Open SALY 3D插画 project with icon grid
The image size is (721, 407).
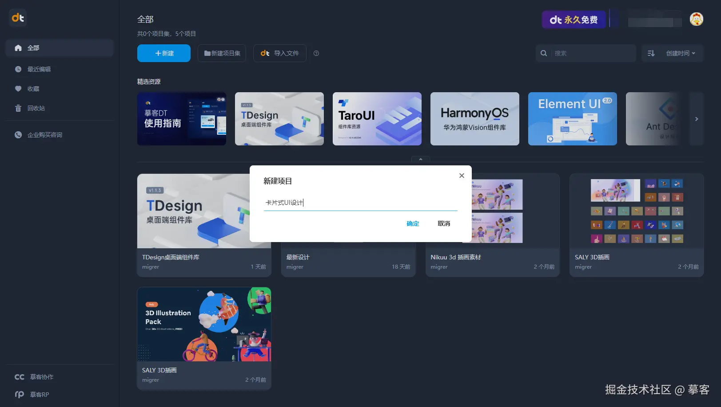tap(637, 225)
